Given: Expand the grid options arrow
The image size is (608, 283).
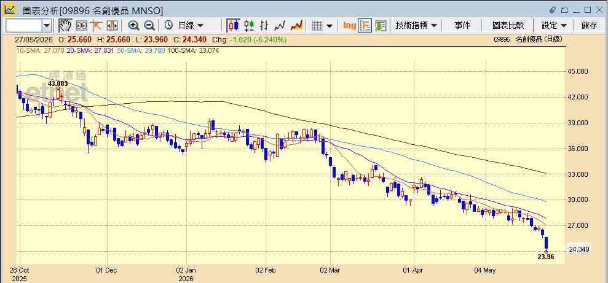Looking at the screenshot, I should pos(330,26).
